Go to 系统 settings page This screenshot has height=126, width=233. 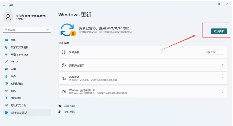tap(13, 40)
